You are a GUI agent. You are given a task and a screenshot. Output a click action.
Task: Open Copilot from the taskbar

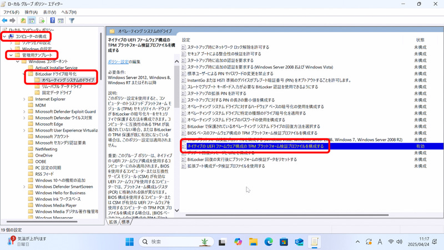tap(238, 242)
